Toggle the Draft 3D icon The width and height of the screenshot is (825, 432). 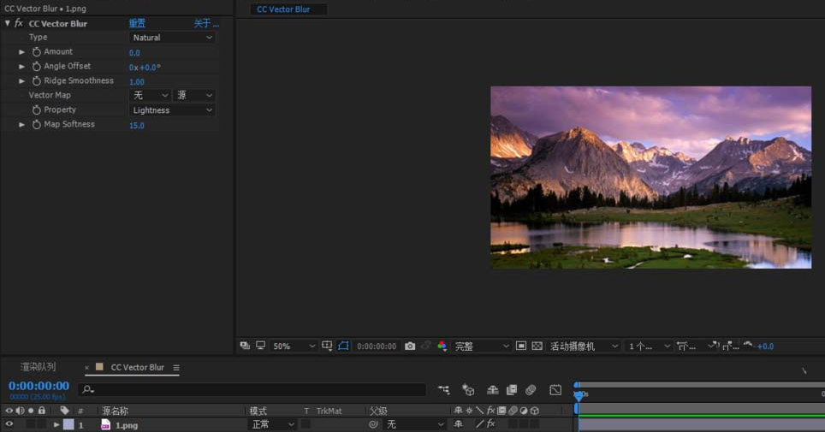click(468, 390)
